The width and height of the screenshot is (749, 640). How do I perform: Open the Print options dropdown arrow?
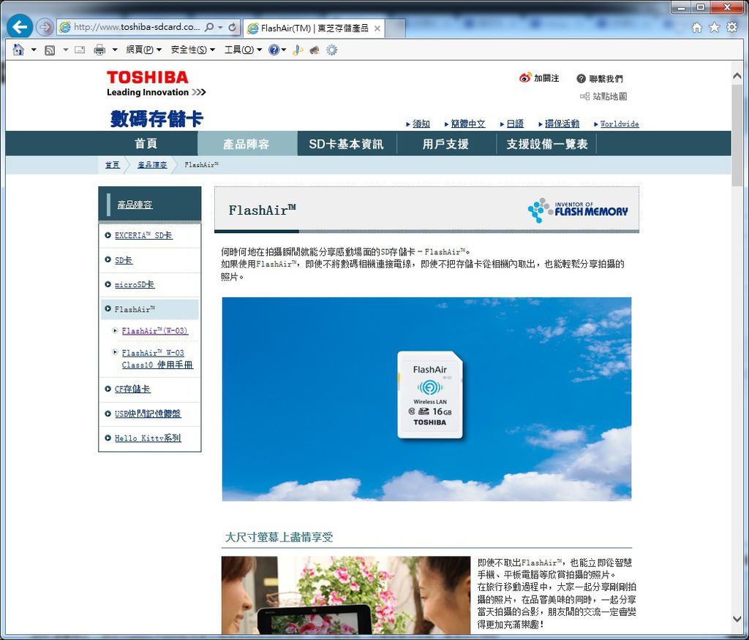(115, 50)
